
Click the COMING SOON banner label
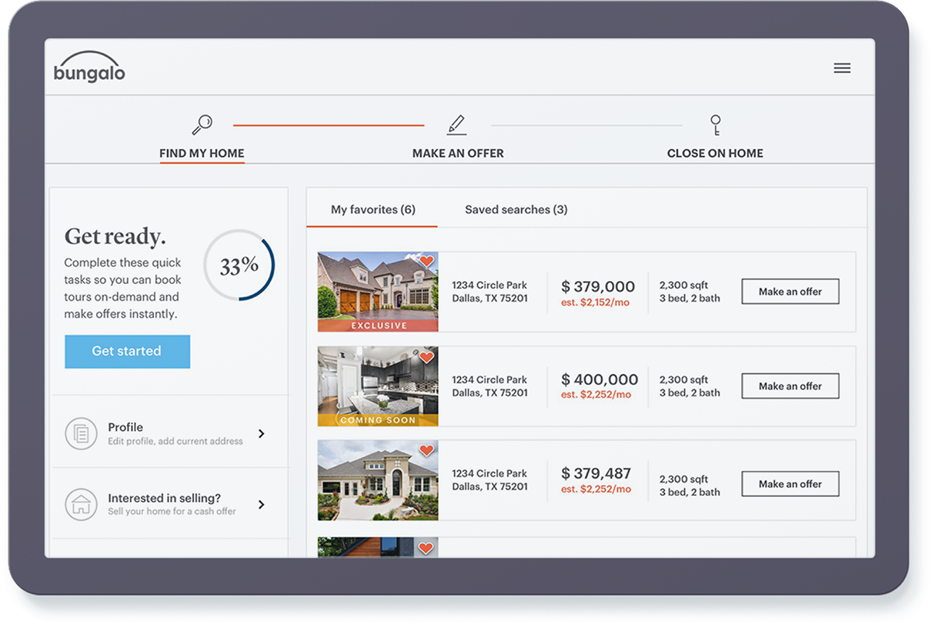pos(378,421)
